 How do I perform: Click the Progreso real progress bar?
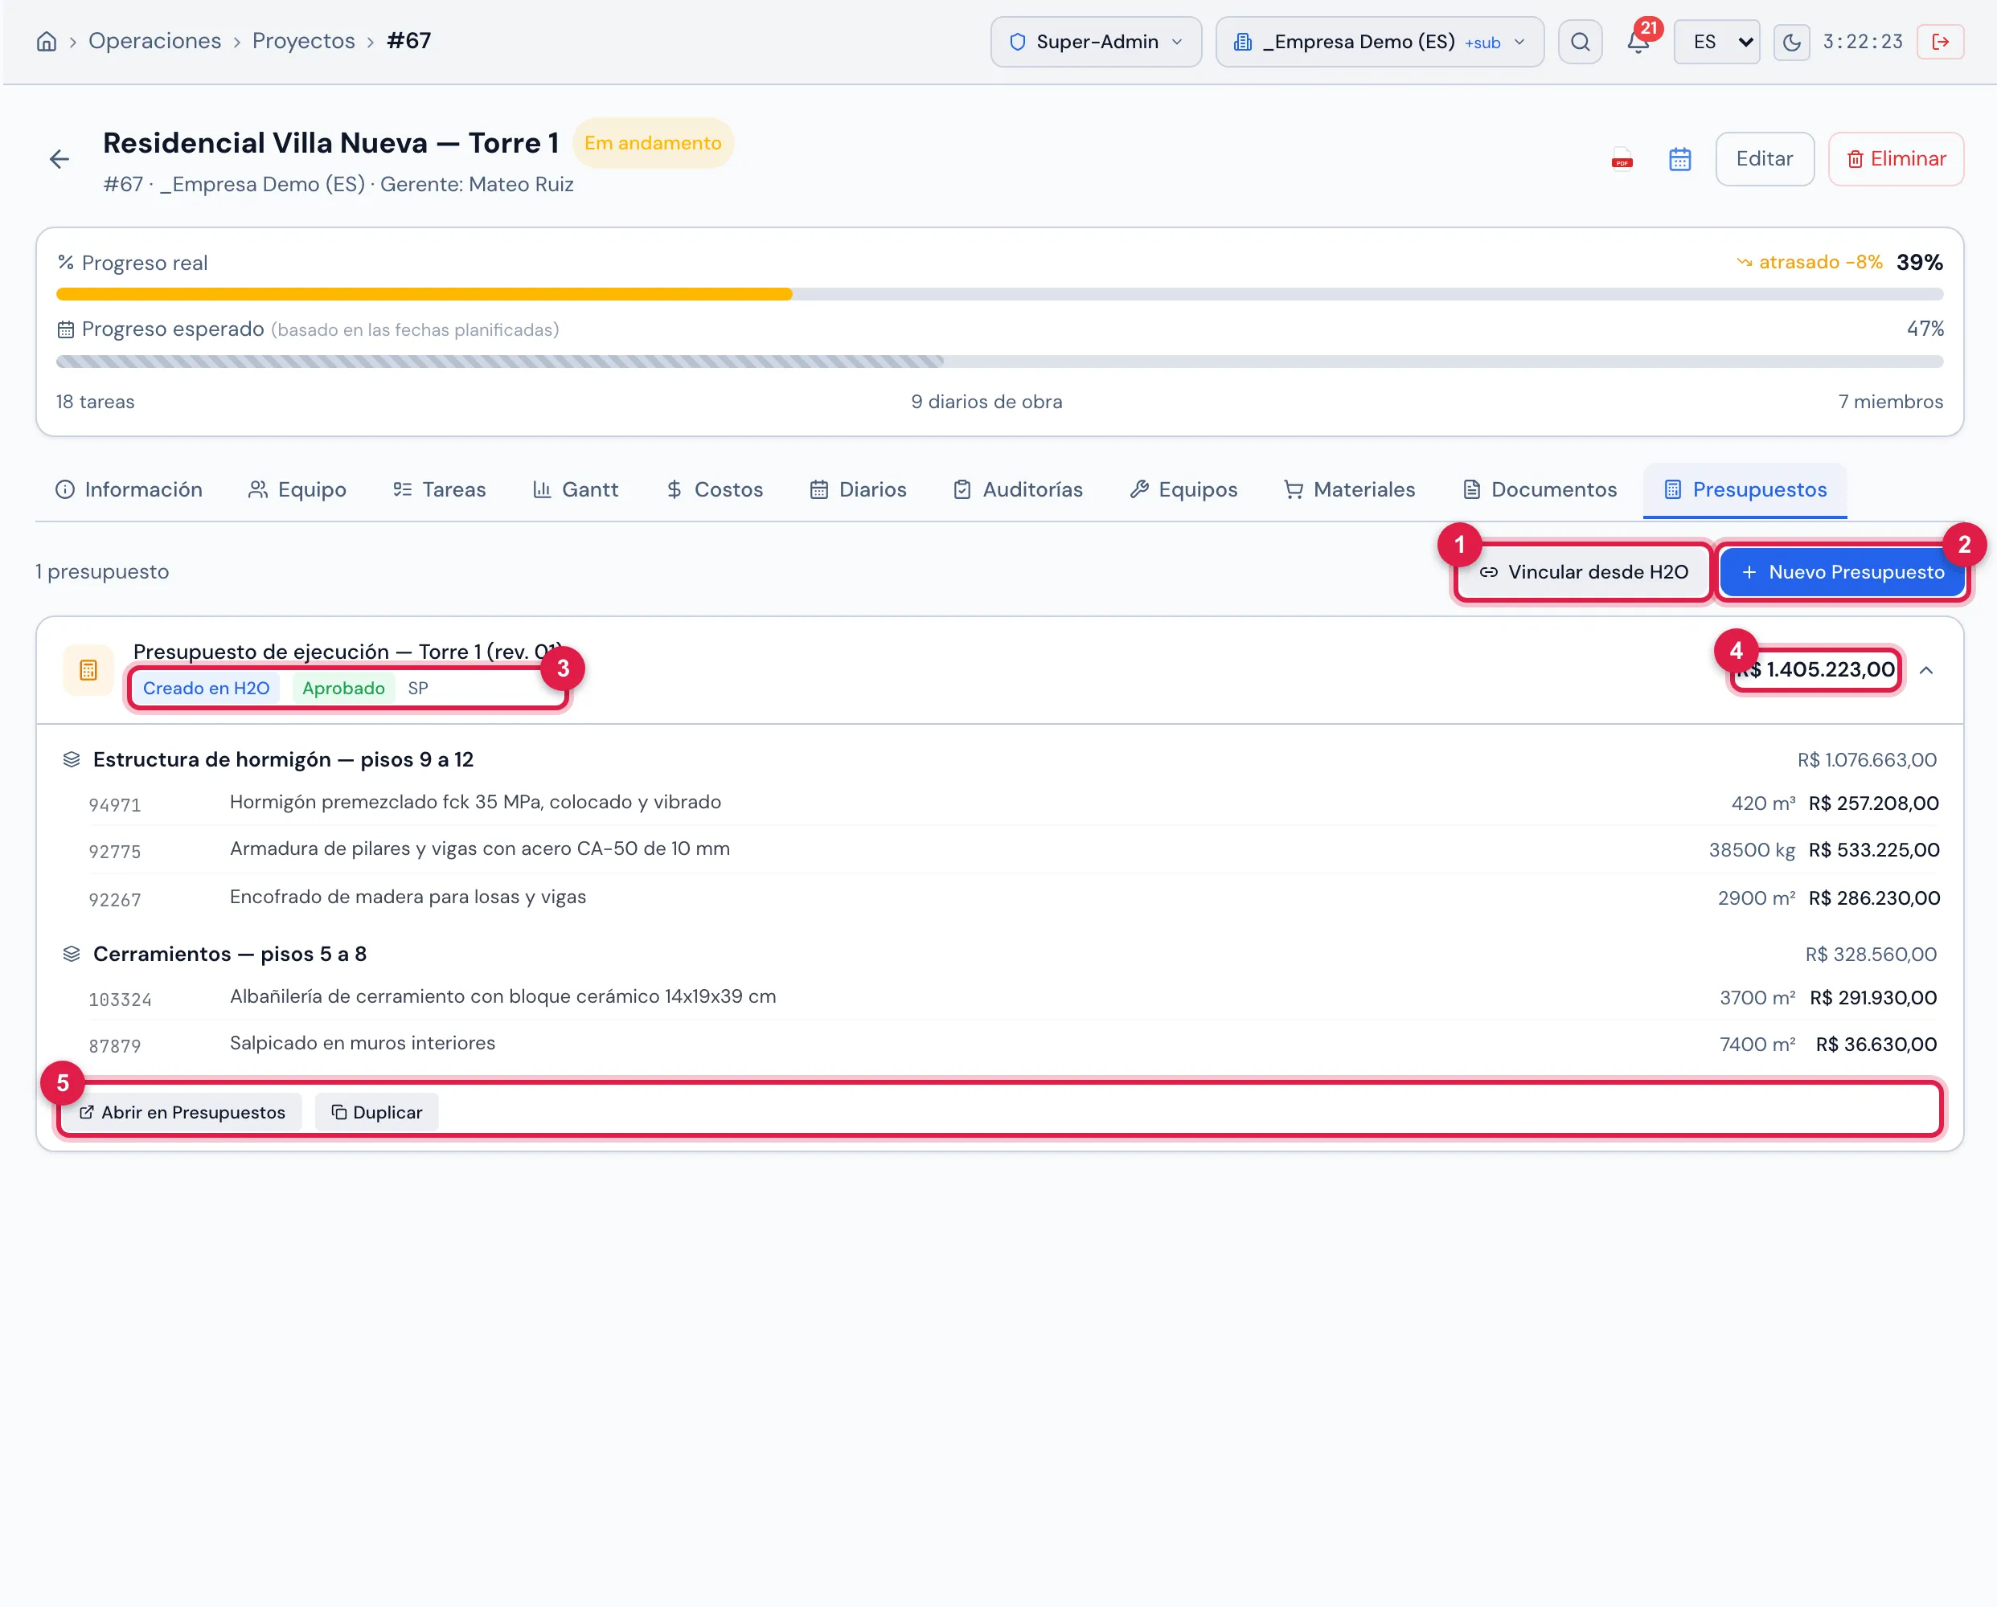click(999, 294)
